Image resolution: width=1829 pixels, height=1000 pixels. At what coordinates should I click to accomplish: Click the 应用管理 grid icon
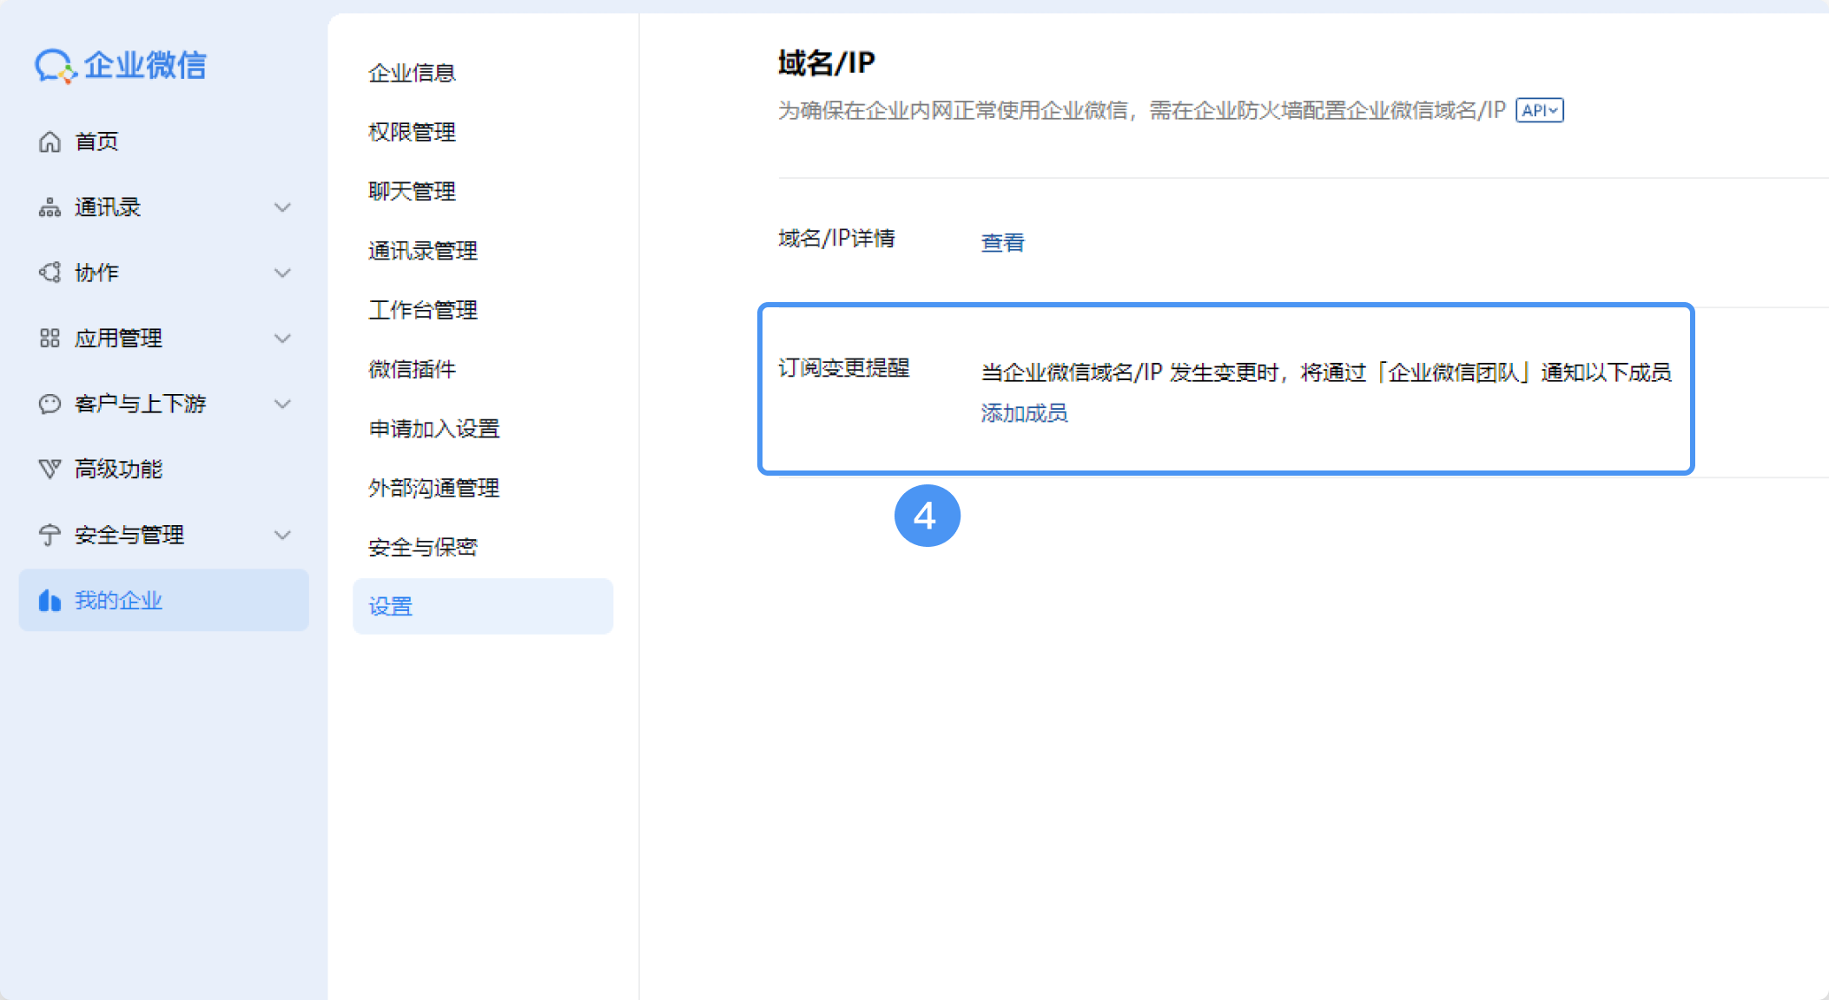(x=50, y=339)
